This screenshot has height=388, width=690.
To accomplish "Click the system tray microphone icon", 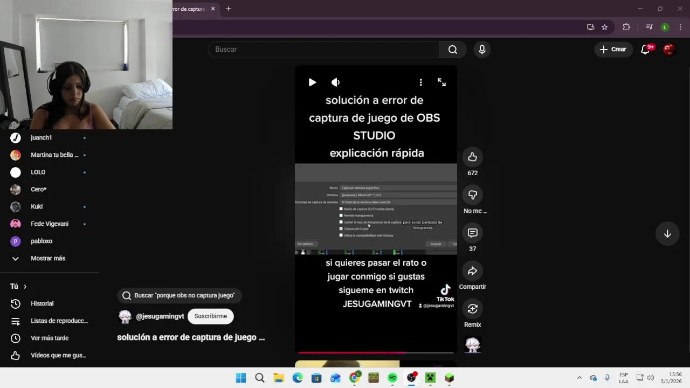I will point(607,378).
